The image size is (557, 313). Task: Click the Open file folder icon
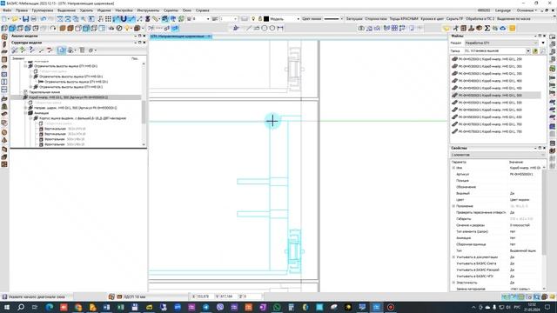pos(15,19)
